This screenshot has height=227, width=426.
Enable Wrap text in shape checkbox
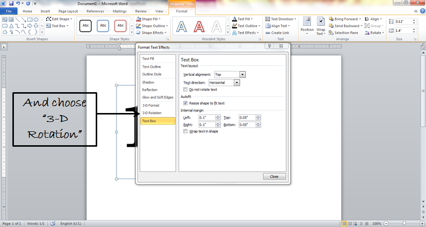tap(185, 131)
